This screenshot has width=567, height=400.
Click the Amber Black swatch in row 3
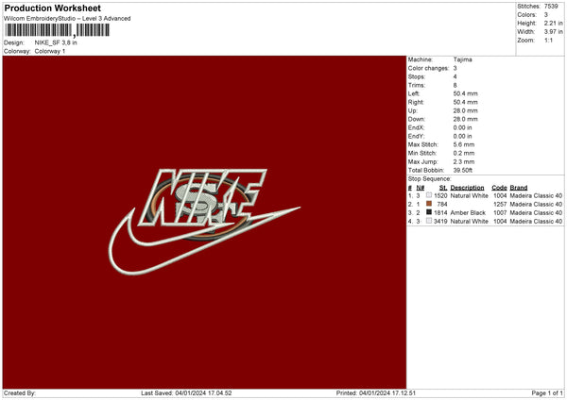tap(429, 212)
